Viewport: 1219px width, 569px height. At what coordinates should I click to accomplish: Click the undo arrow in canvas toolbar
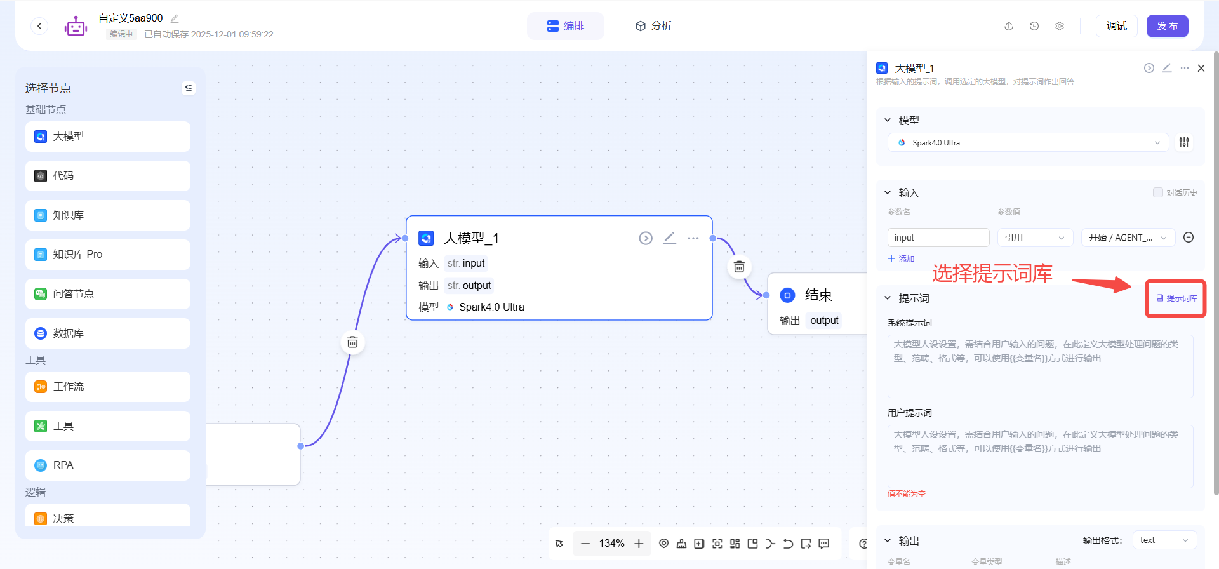tap(788, 544)
